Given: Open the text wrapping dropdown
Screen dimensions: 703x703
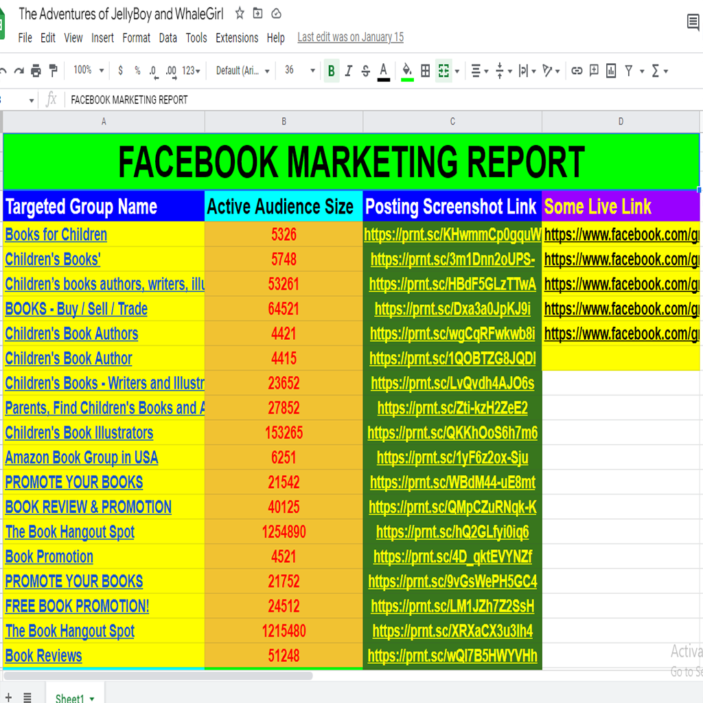Looking at the screenshot, I should coord(527,71).
